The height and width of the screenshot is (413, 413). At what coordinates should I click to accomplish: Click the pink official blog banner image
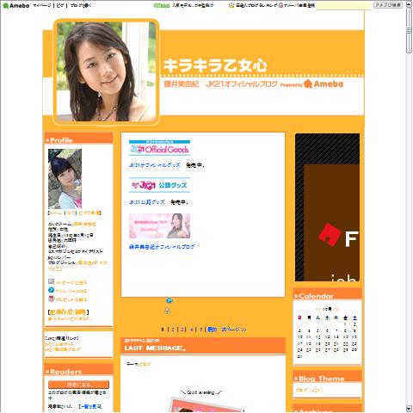159,226
